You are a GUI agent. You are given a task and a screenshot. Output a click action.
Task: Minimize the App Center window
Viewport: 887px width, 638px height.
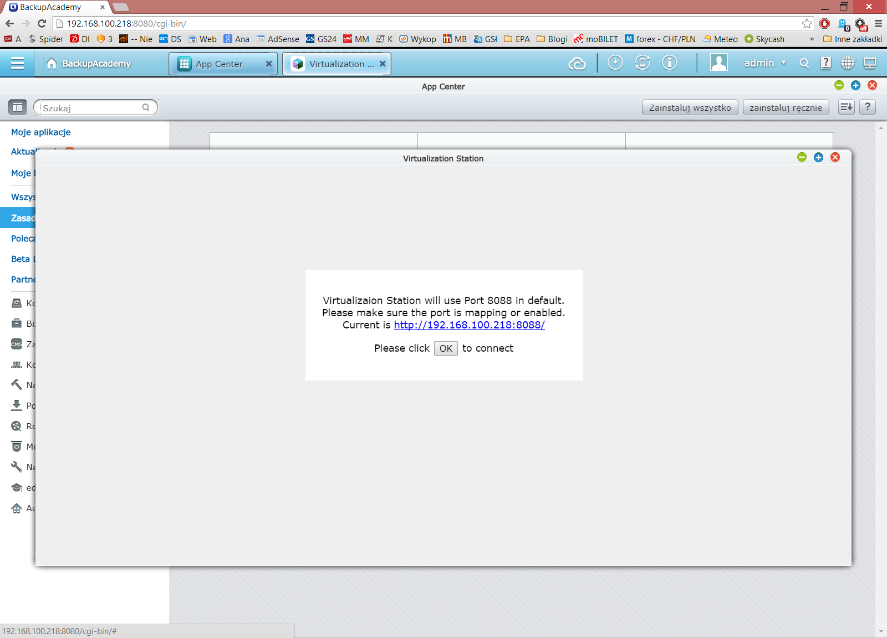pos(839,85)
